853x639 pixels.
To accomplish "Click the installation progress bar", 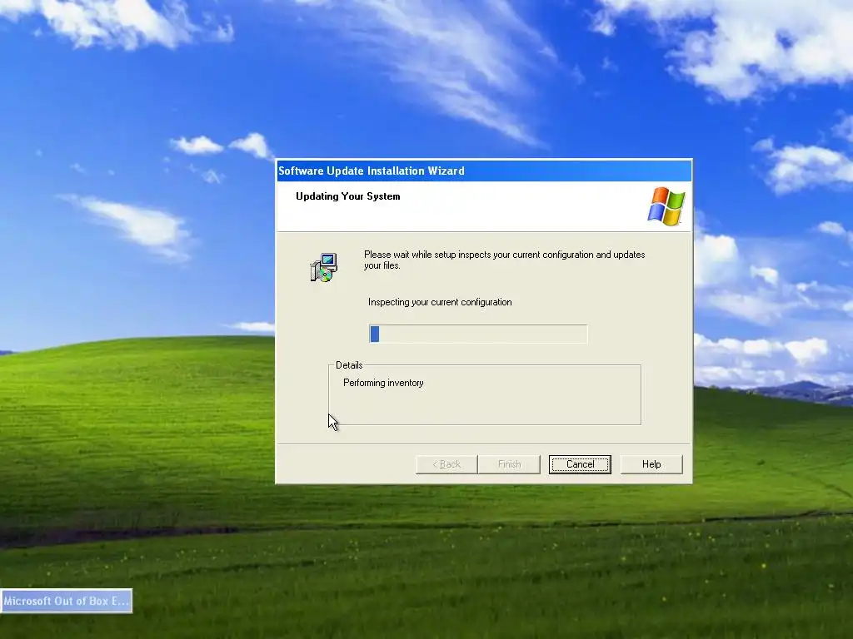I will tap(478, 334).
